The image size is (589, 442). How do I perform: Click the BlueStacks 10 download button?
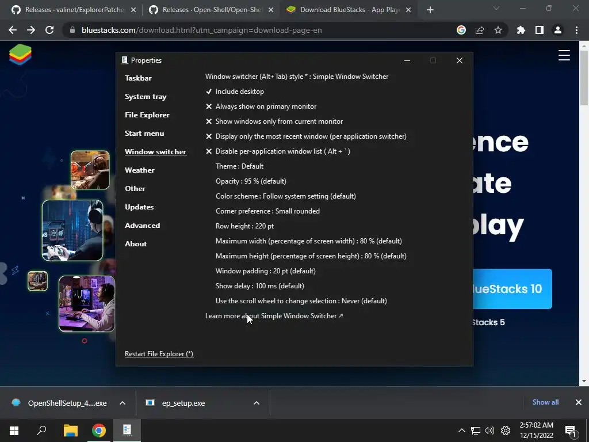512,289
